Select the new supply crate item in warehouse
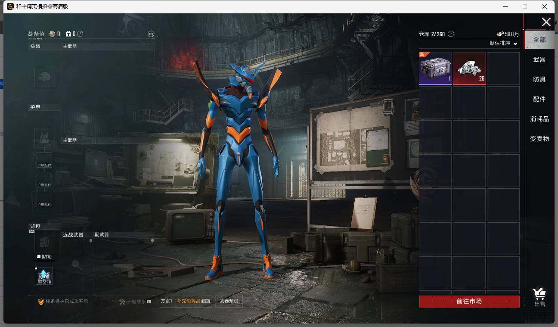558x327 pixels. [435, 68]
